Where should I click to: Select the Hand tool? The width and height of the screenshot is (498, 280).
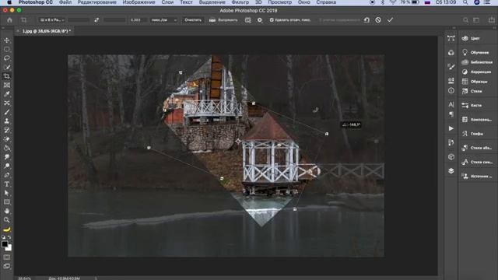(7, 211)
